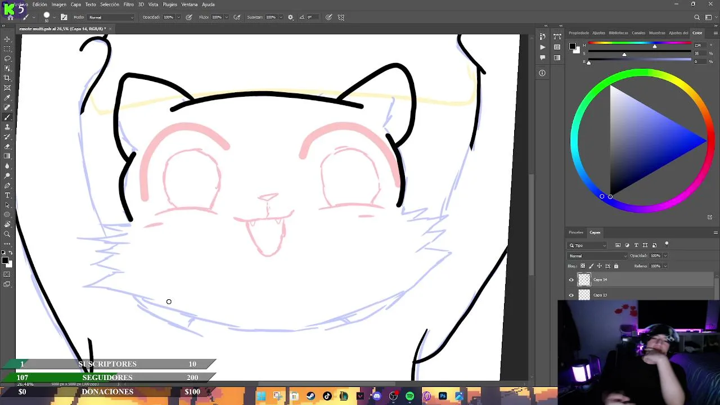Open the Comments panel icon

[x=542, y=57]
